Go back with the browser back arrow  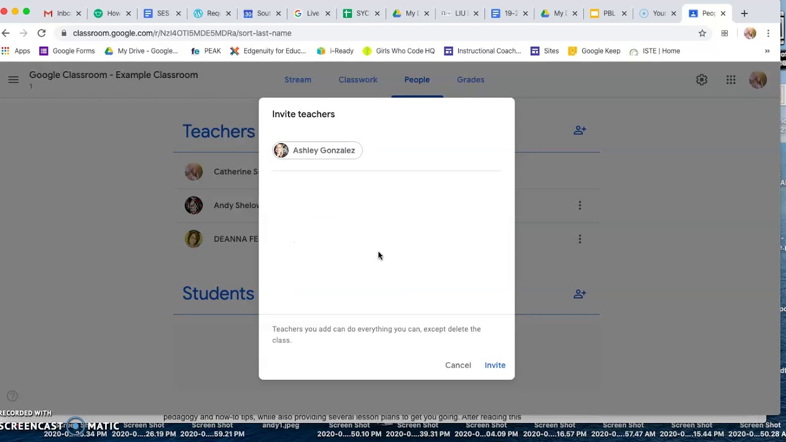click(x=6, y=33)
